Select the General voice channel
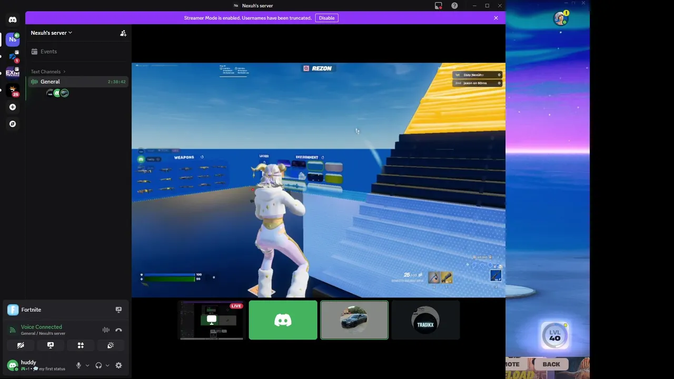The height and width of the screenshot is (379, 674). pyautogui.click(x=78, y=82)
